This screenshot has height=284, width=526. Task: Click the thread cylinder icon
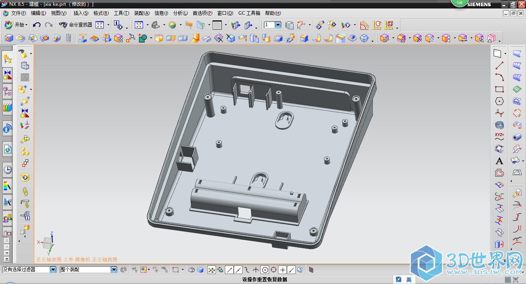[x=69, y=38]
